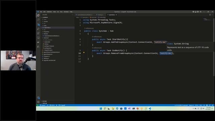Open the Windows Start button

(101, 109)
